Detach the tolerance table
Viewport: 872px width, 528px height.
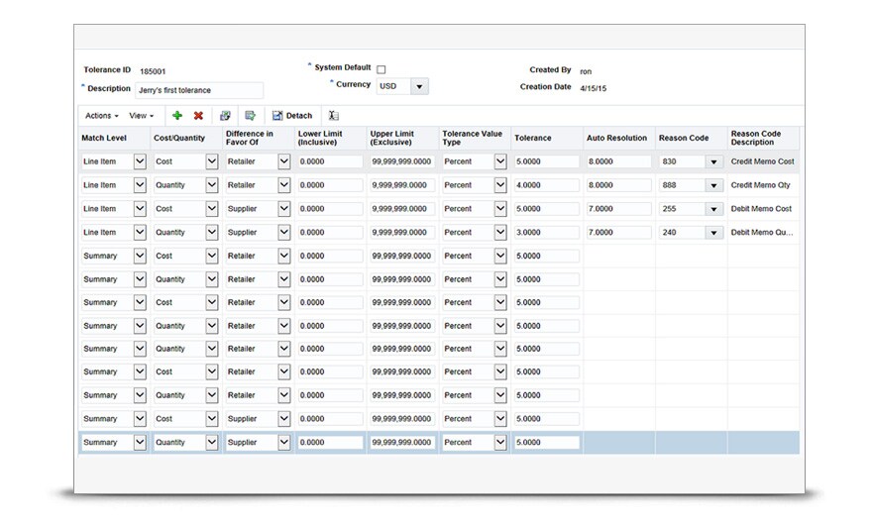click(292, 116)
